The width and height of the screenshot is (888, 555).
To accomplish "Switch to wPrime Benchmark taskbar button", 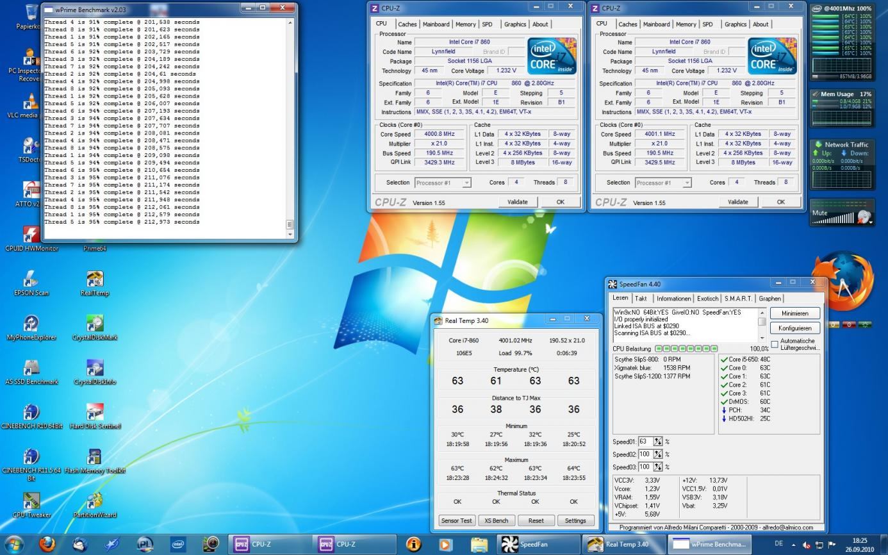I will click(x=711, y=544).
